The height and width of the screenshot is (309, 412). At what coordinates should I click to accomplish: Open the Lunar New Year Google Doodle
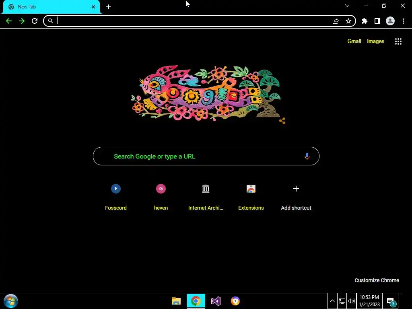(206, 93)
